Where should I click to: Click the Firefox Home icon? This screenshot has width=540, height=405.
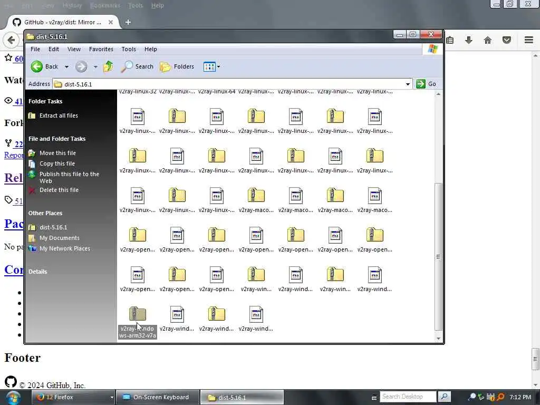click(487, 40)
